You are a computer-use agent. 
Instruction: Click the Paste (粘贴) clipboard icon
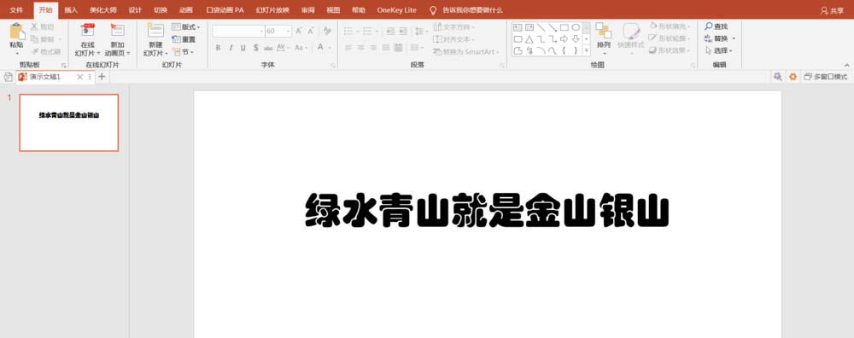17,32
